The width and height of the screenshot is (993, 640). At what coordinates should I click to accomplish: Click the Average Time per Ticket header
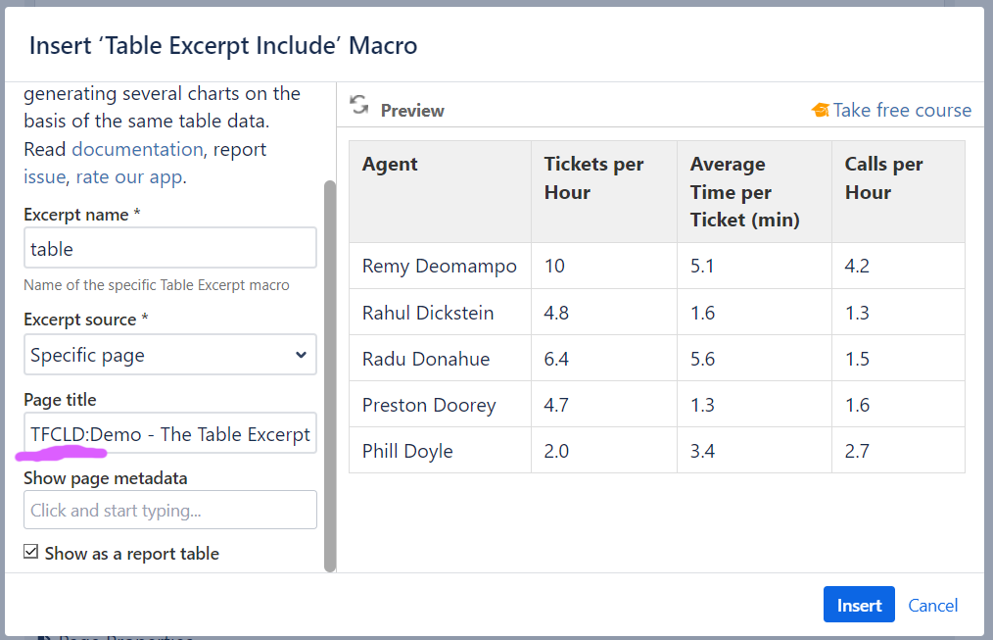744,192
